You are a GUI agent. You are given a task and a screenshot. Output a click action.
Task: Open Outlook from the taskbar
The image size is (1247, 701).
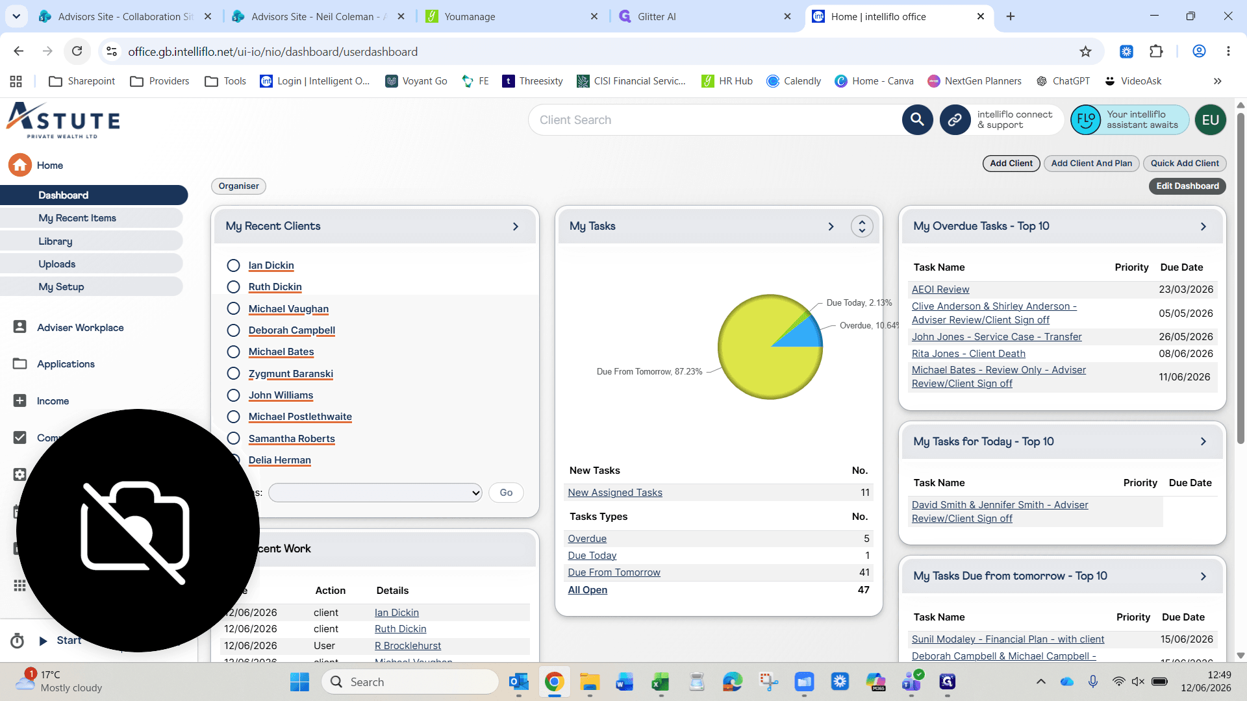click(x=518, y=682)
